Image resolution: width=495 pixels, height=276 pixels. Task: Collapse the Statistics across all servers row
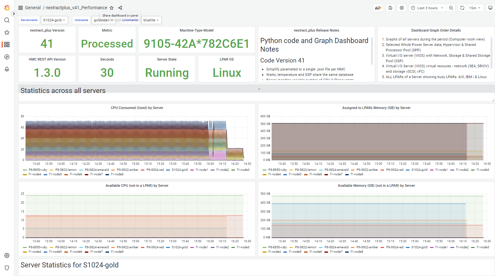pos(63,91)
